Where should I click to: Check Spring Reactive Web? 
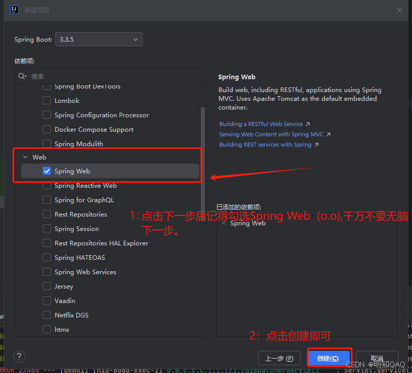[x=47, y=186]
